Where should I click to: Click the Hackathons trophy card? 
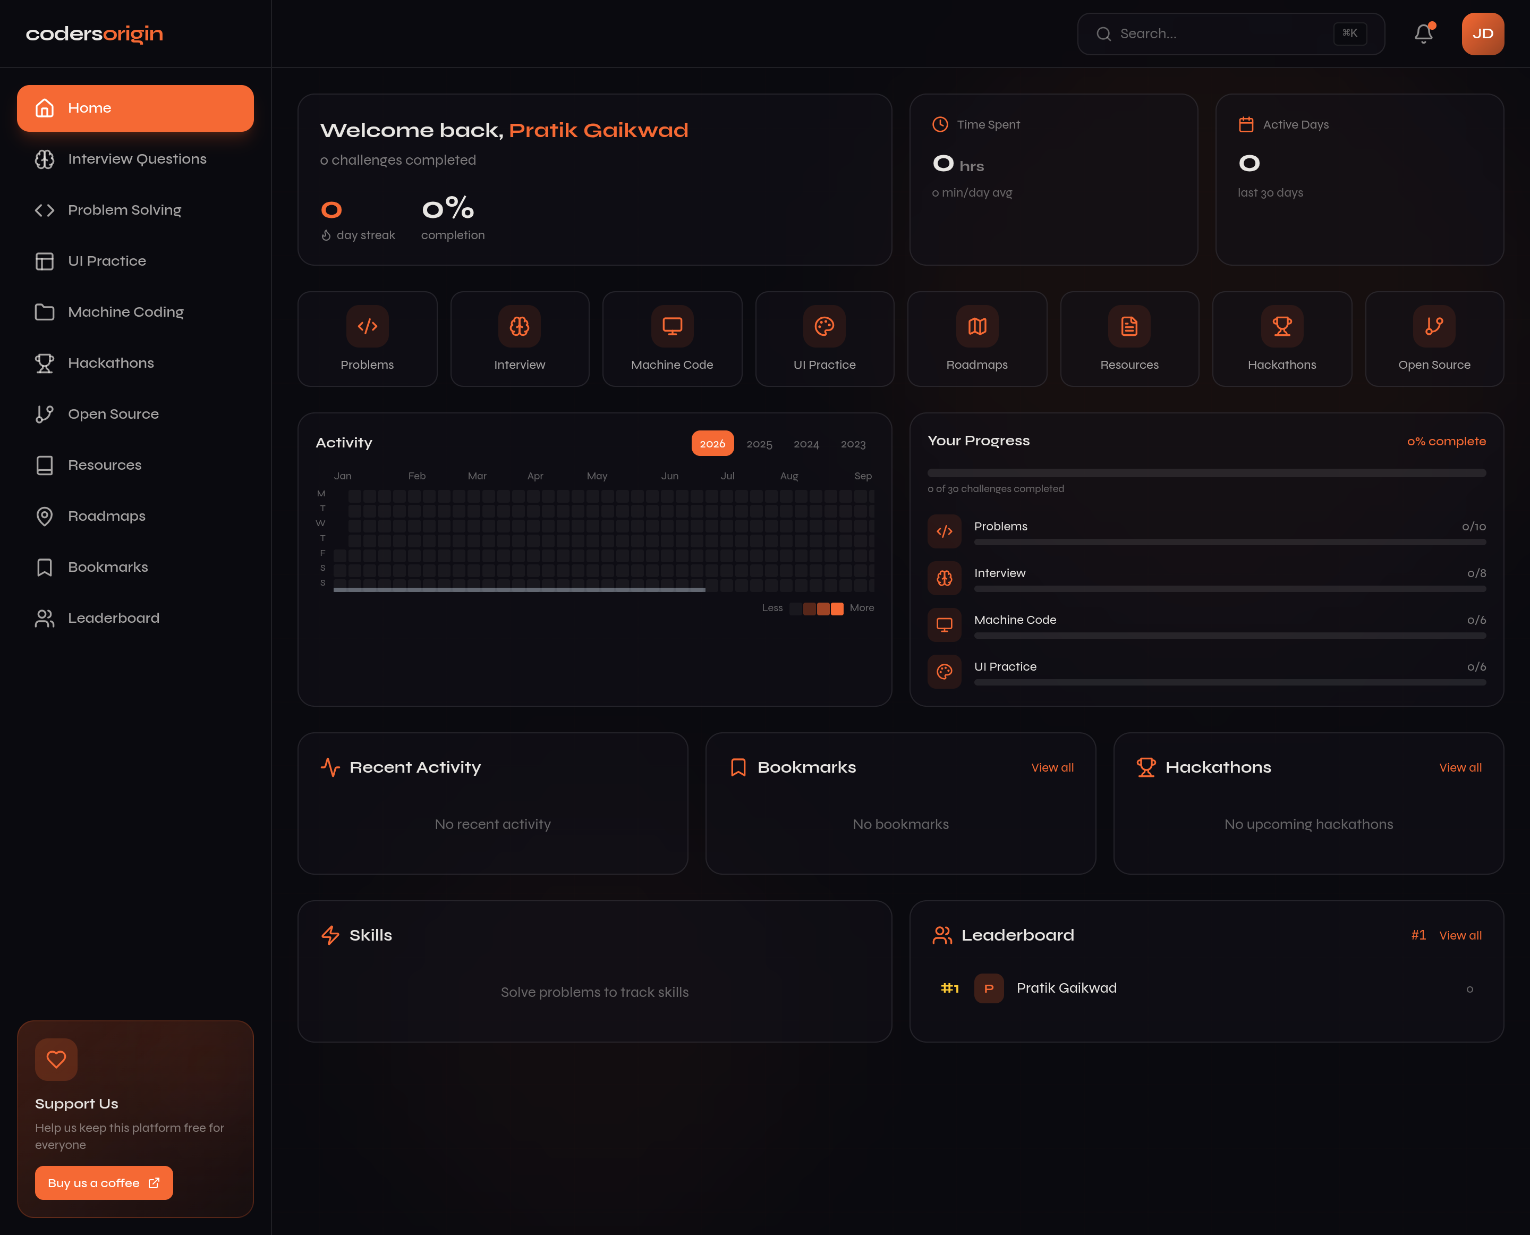click(1282, 339)
